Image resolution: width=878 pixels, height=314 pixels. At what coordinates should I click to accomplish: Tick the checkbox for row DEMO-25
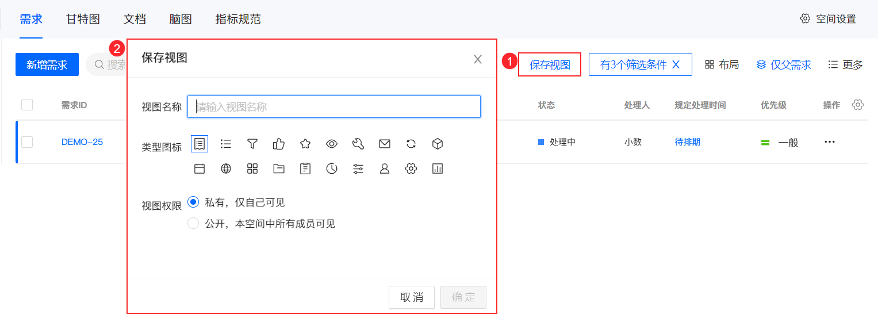pos(27,142)
